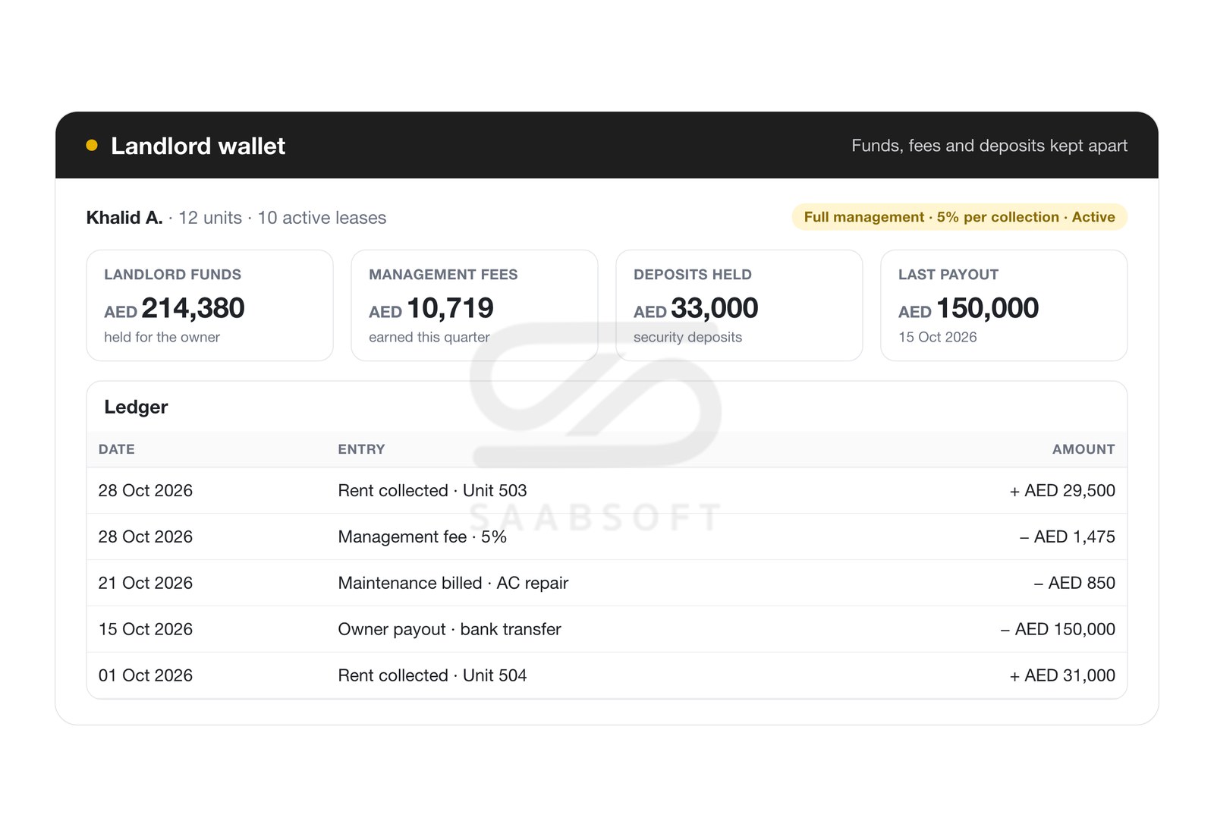Open the Management Fees card

474,305
